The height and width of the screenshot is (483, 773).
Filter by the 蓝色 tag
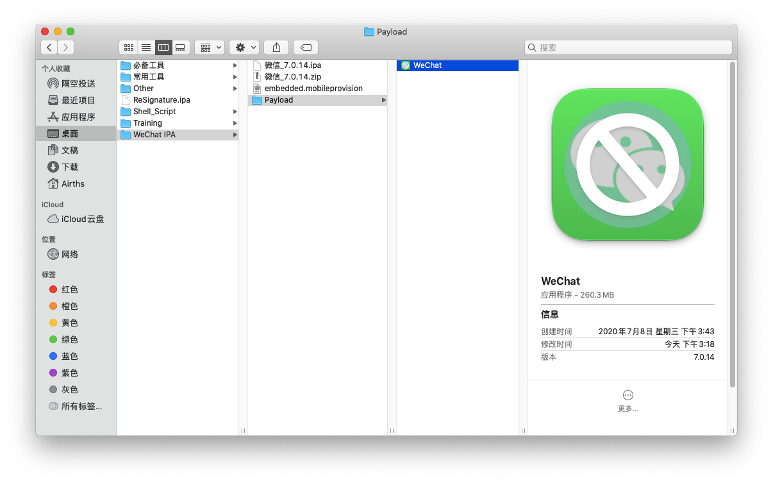76,356
